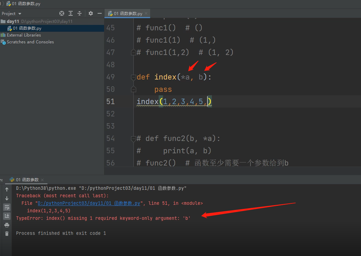Screen dimensions: 361x256
Task: Close the 01 函数参数.py editor tab
Action: [146, 14]
